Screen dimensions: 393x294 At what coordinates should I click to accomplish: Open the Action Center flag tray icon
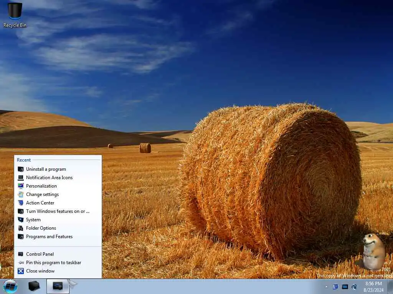coord(335,287)
